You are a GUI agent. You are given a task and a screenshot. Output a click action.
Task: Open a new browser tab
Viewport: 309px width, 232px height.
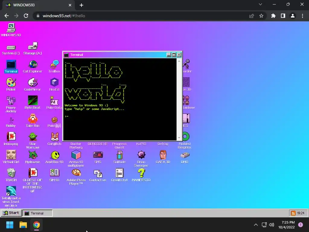(81, 5)
